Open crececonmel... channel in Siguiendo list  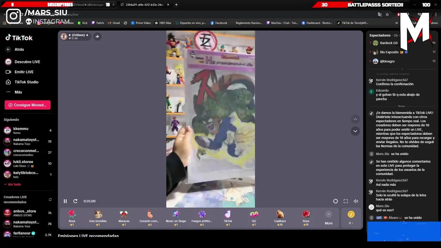click(28, 153)
